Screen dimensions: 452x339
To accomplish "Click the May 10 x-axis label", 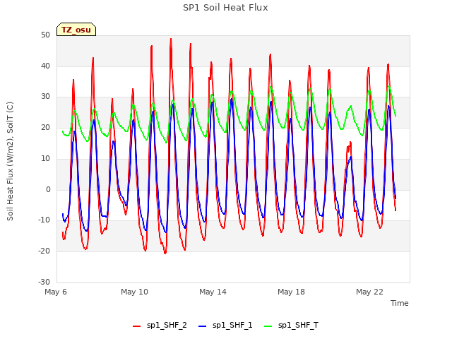I will 134,292.
